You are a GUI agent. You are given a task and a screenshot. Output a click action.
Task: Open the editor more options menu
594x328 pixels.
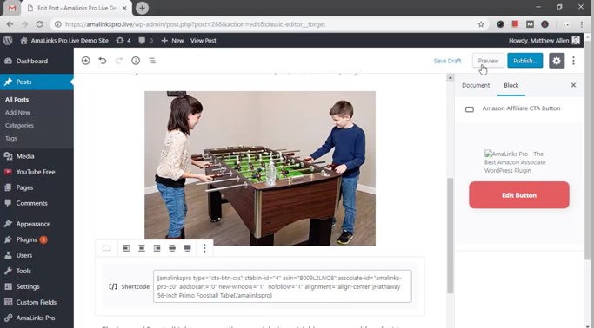pyautogui.click(x=573, y=61)
